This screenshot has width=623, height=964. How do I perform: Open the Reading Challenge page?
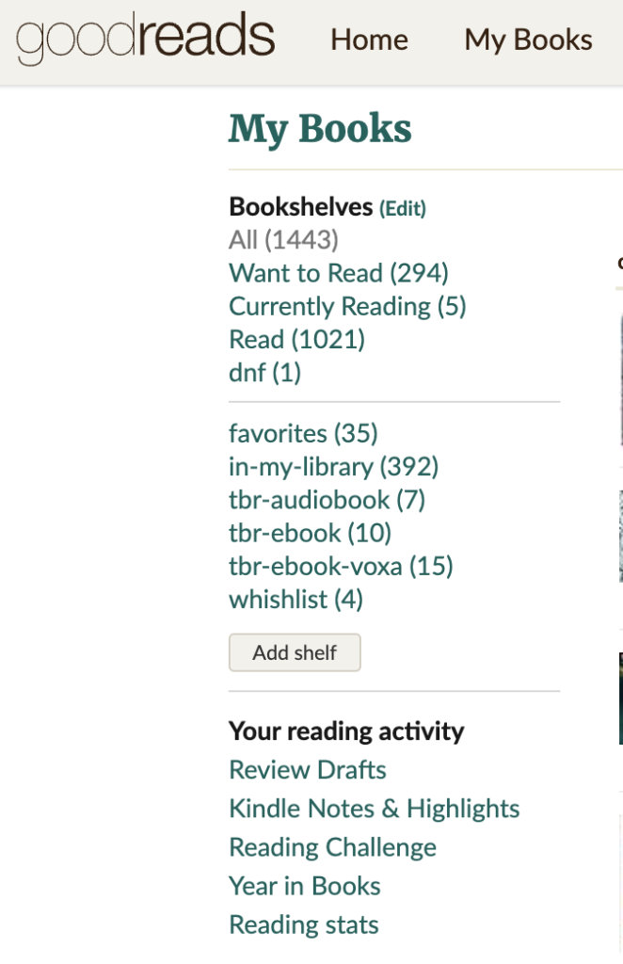tap(332, 847)
